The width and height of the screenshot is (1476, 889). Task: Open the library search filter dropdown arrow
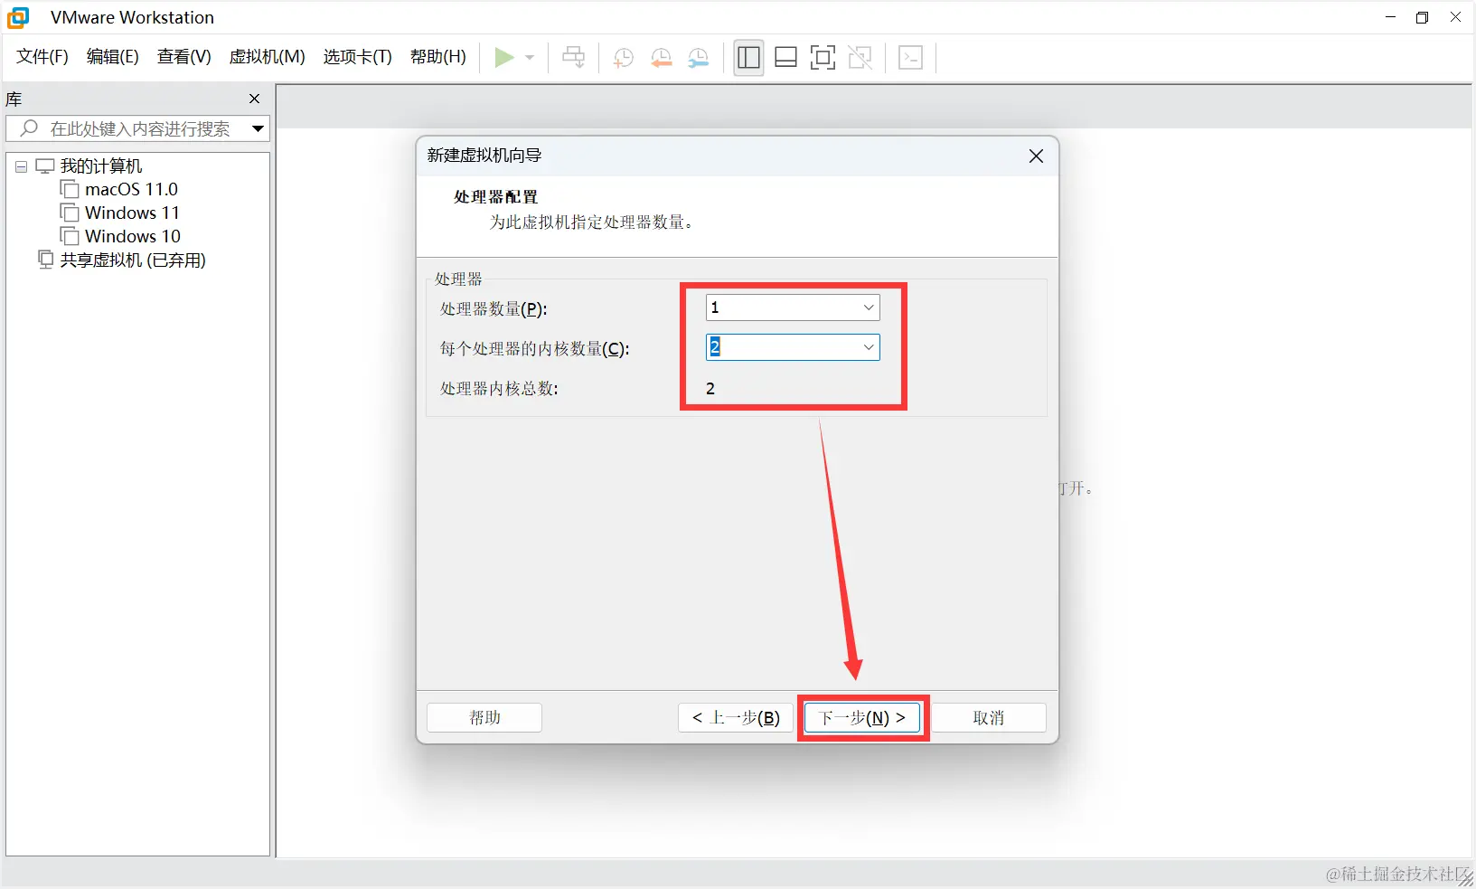pyautogui.click(x=258, y=128)
